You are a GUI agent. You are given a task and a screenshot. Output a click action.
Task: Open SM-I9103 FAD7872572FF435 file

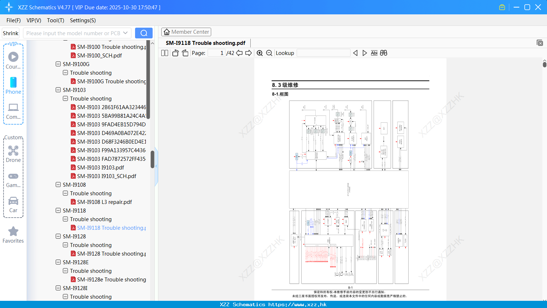pos(111,159)
